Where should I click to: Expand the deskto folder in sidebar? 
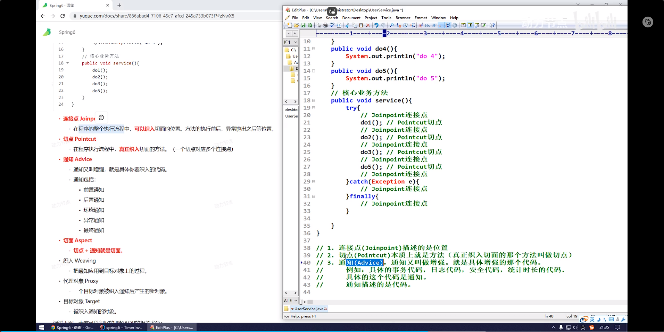(291, 110)
